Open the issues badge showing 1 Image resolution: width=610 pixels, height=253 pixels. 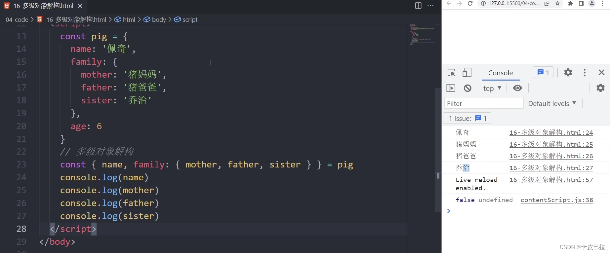(x=543, y=72)
